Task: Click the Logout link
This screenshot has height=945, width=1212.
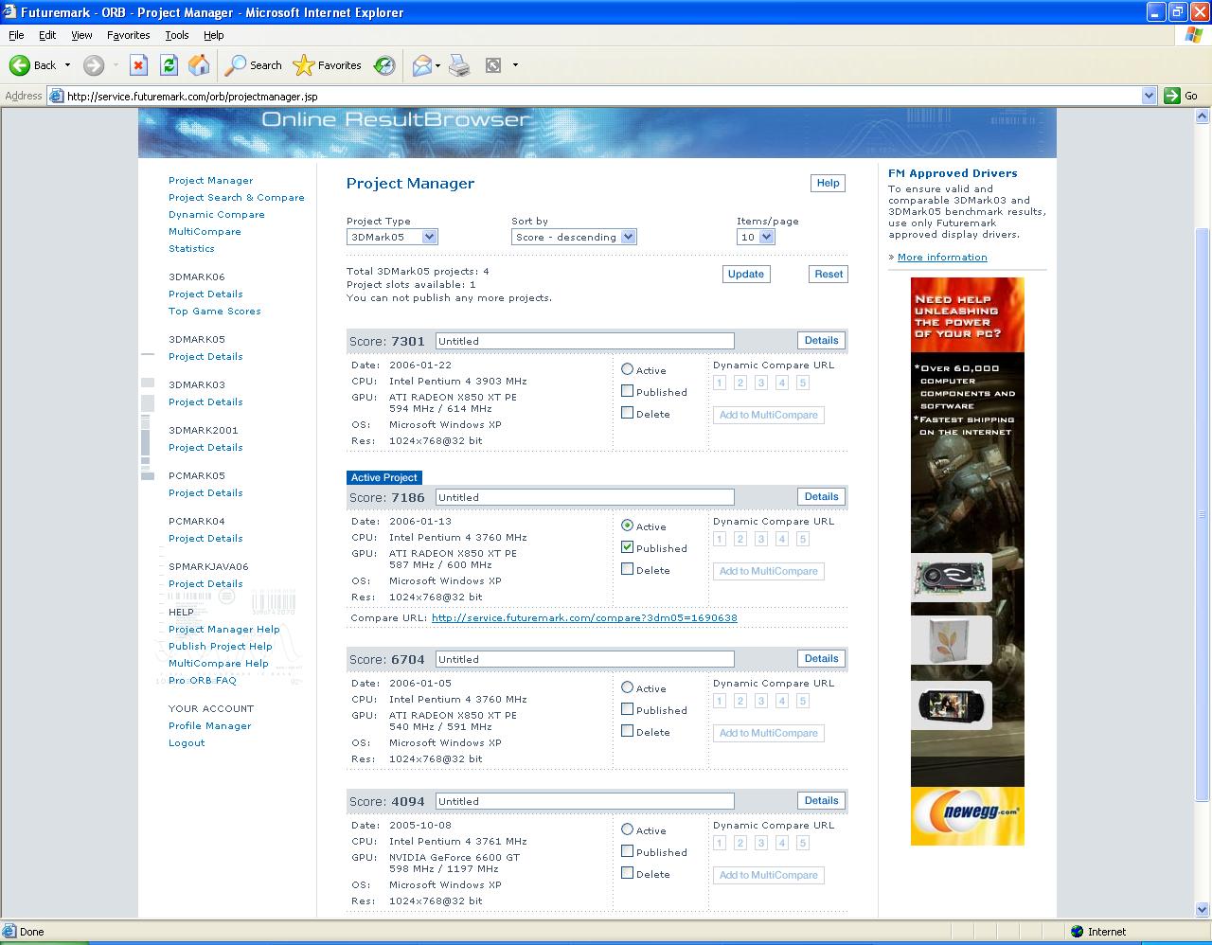Action: (187, 742)
